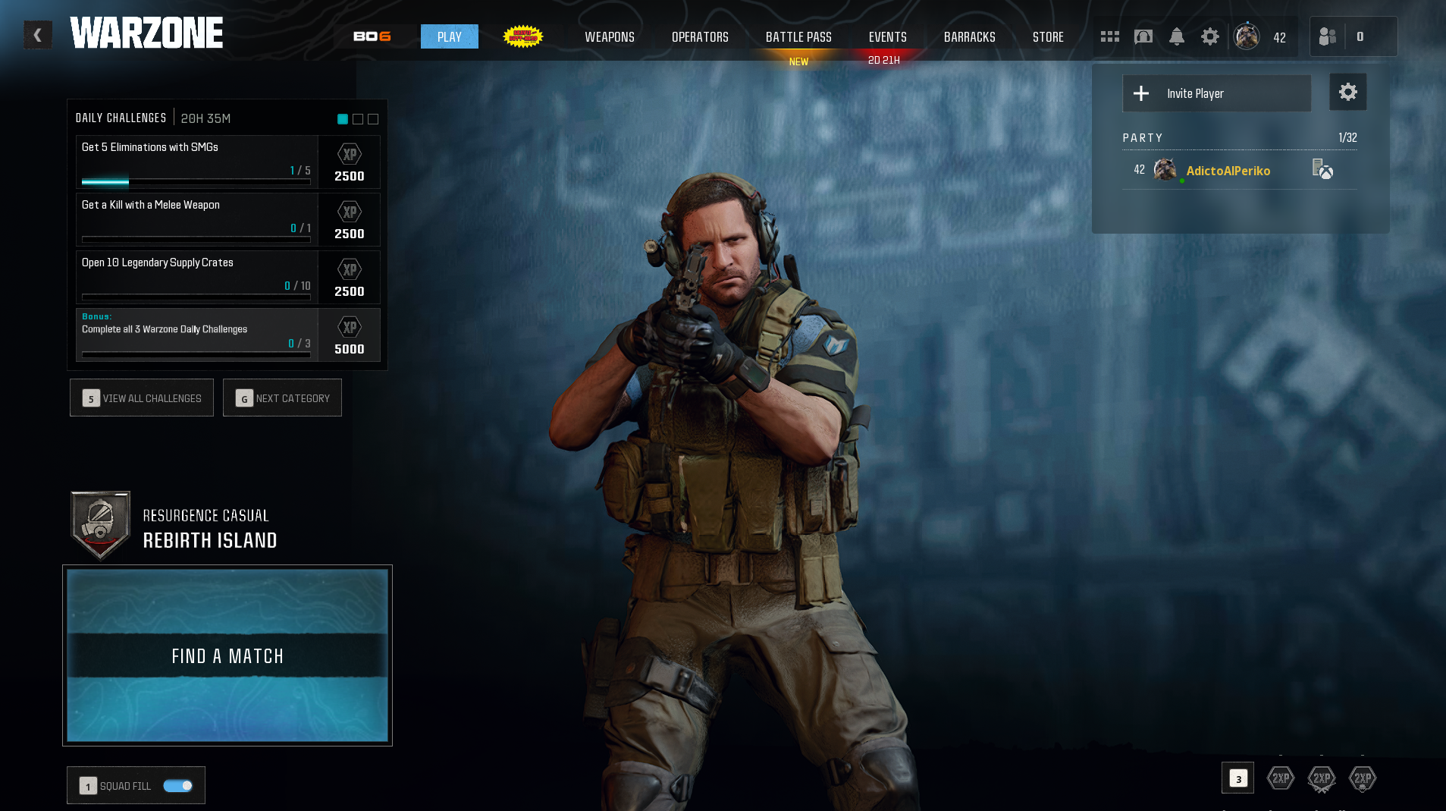Open the OPERATORS menu

point(700,37)
